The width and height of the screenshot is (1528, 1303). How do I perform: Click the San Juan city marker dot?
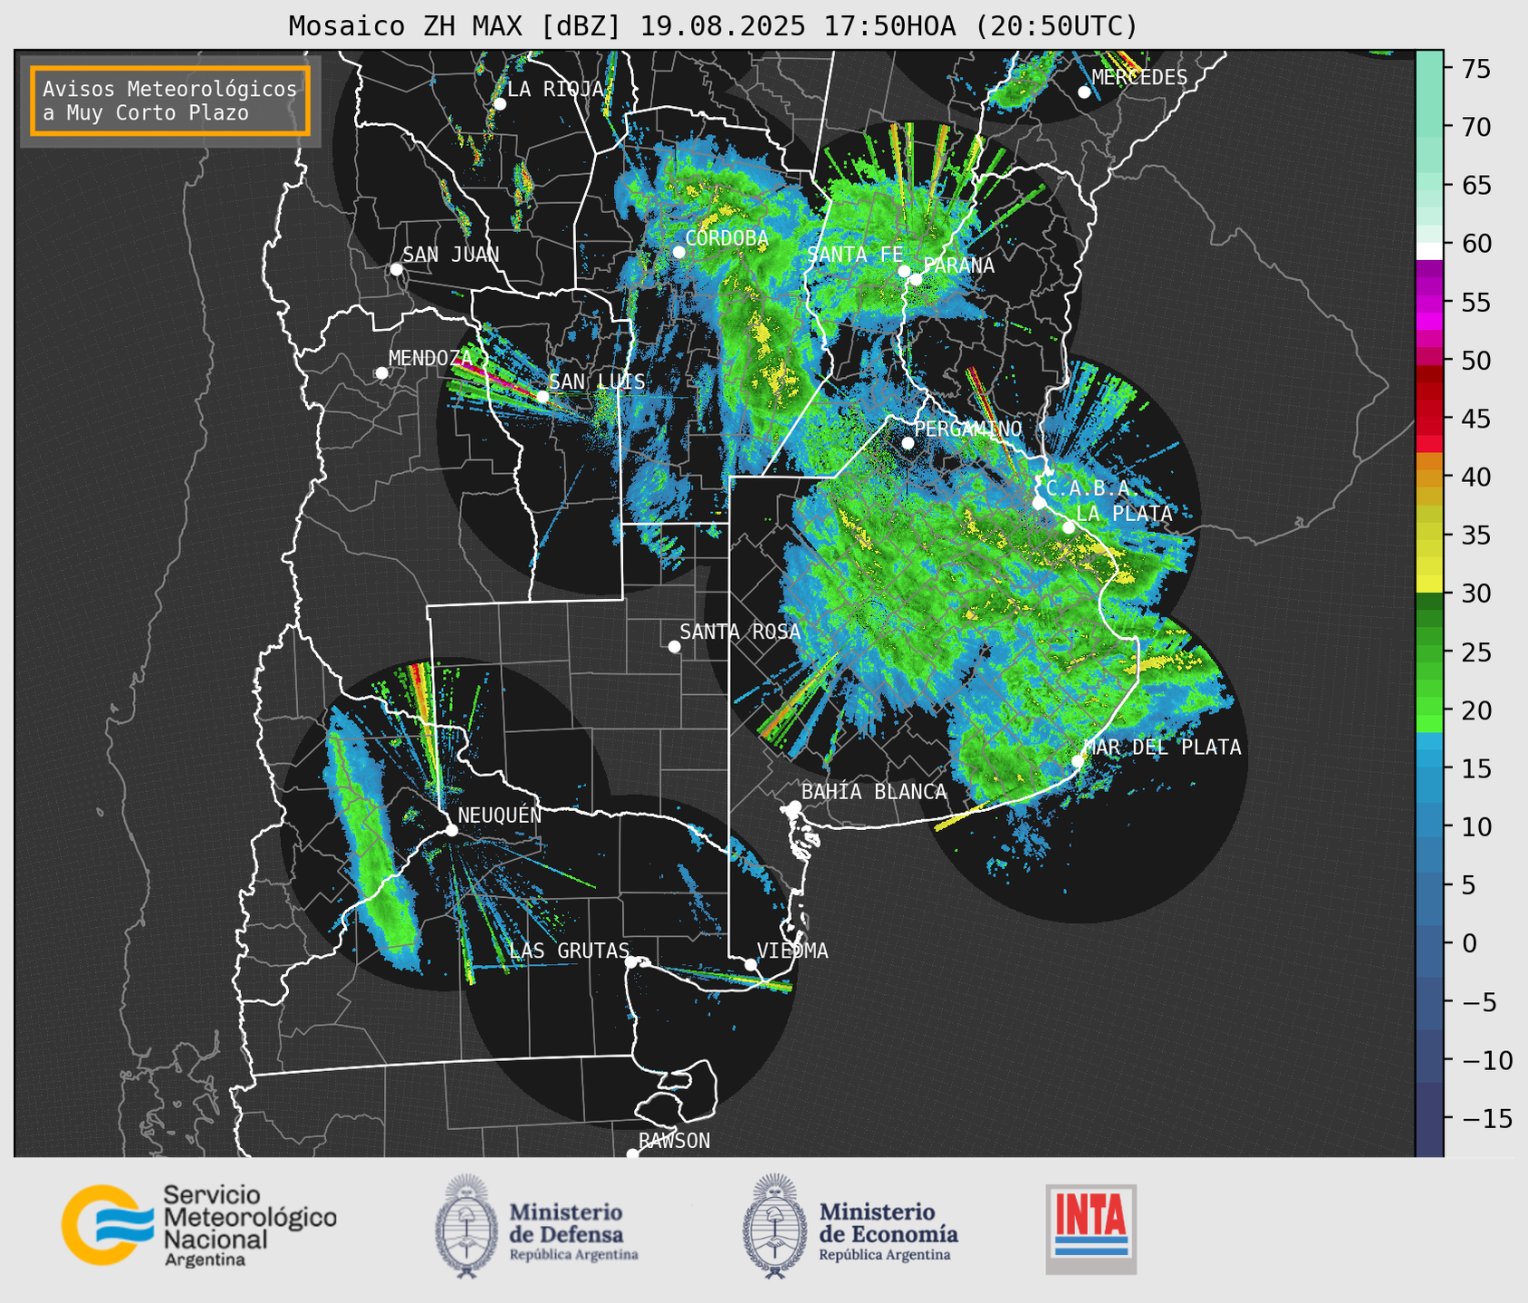[x=396, y=269]
